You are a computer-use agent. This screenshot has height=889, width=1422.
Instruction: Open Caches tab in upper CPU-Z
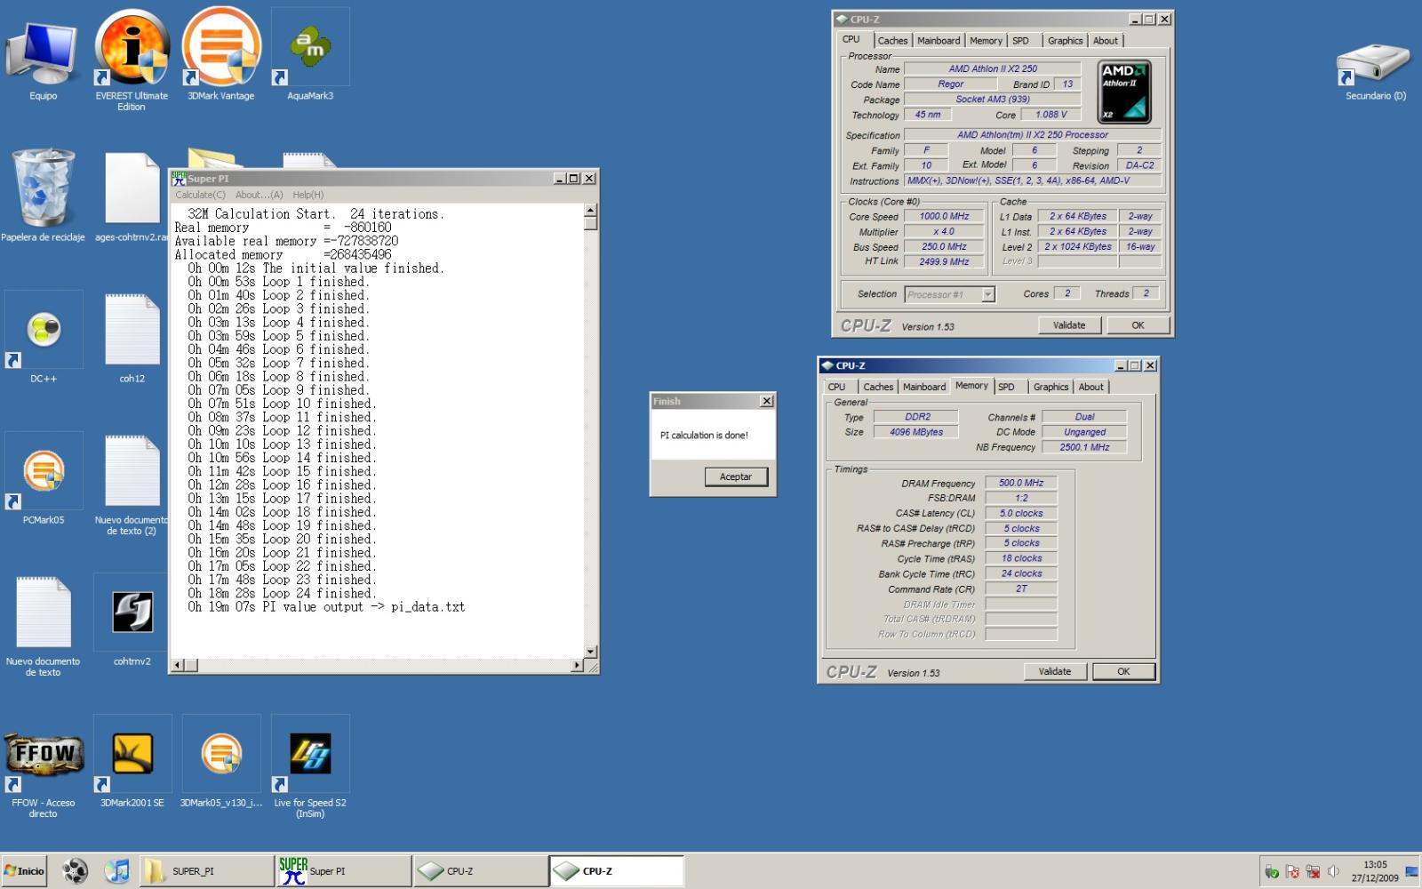point(892,41)
